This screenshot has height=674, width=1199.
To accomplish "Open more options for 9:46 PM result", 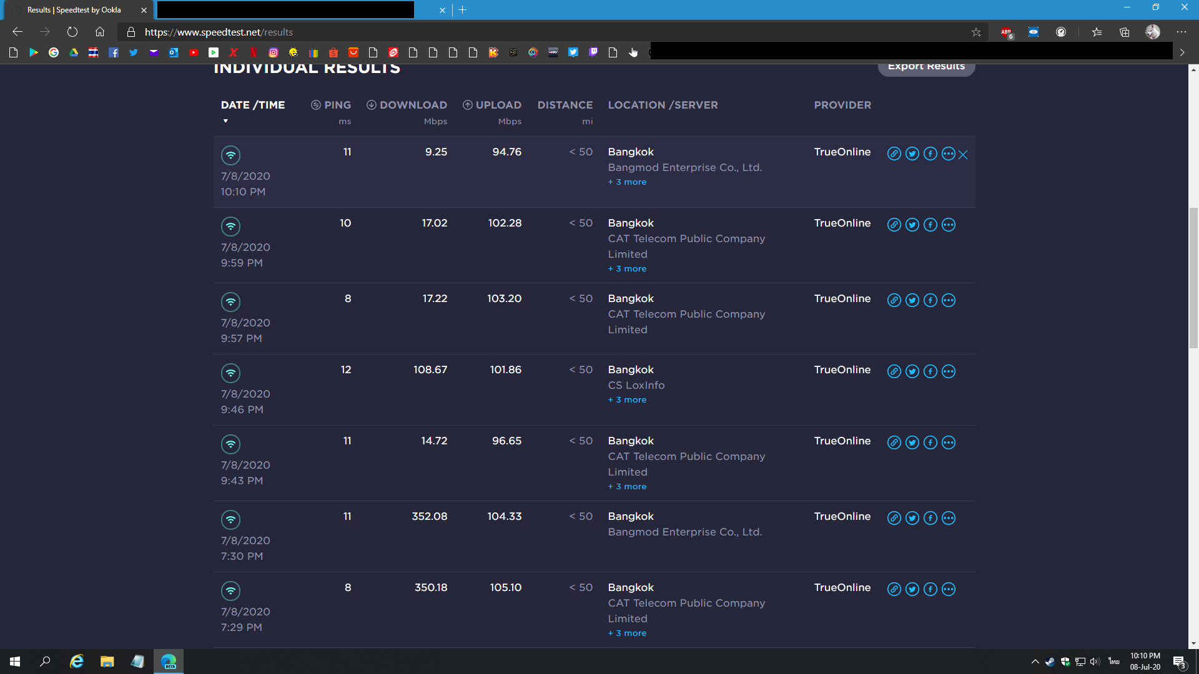I will coord(948,371).
